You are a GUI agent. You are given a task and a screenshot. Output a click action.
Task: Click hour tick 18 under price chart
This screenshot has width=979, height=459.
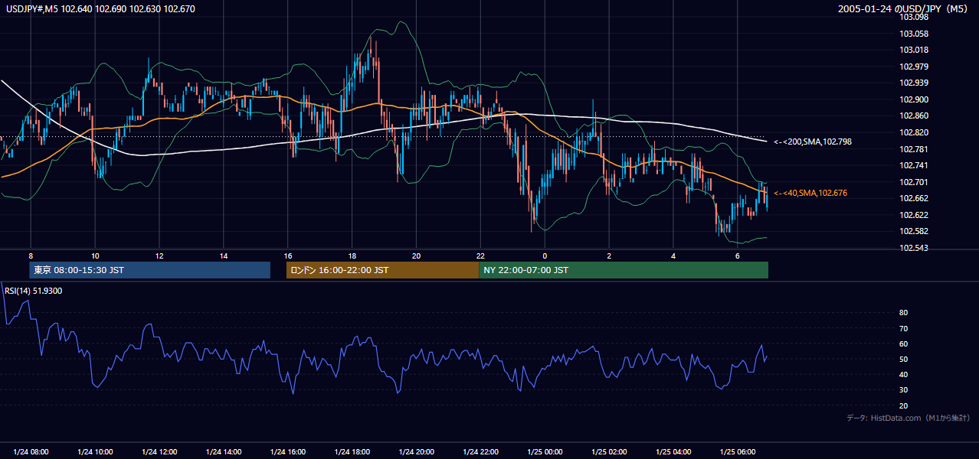[352, 256]
